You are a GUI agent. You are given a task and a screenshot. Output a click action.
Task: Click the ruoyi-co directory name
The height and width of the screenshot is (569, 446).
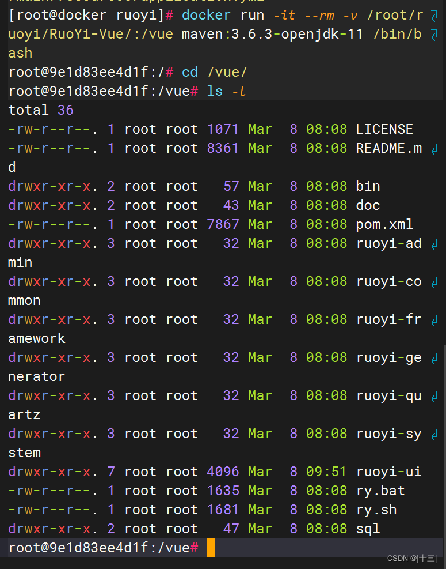[x=388, y=281]
